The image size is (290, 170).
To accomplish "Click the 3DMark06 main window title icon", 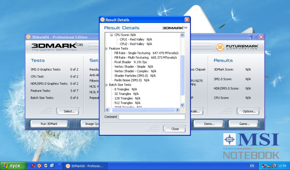I will click(28, 37).
